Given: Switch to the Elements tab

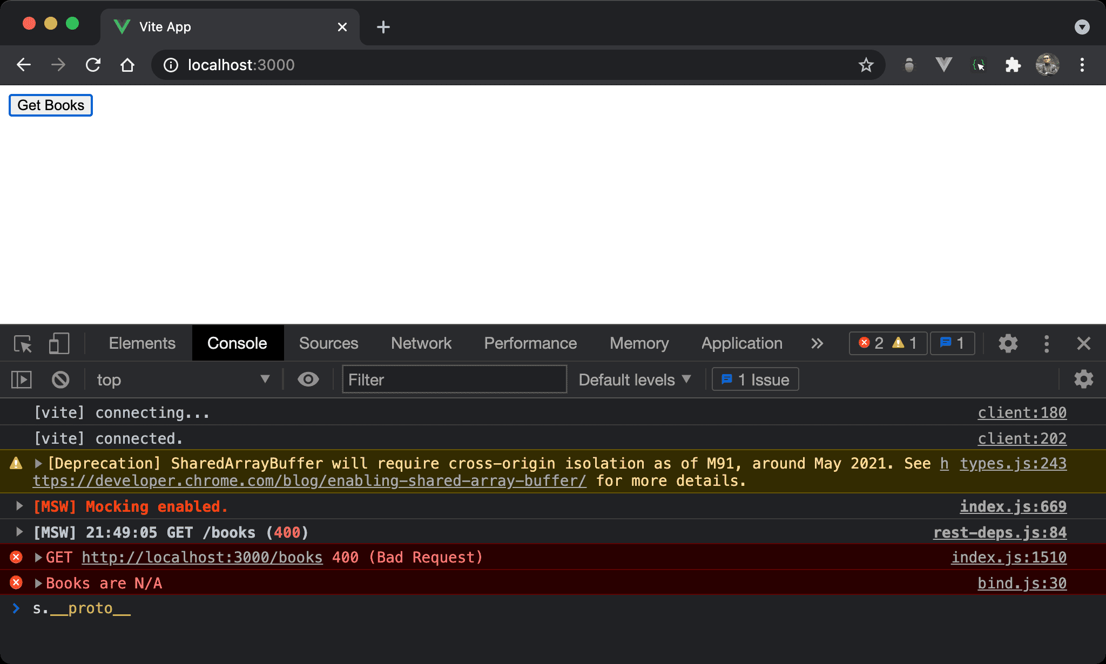Looking at the screenshot, I should (141, 343).
